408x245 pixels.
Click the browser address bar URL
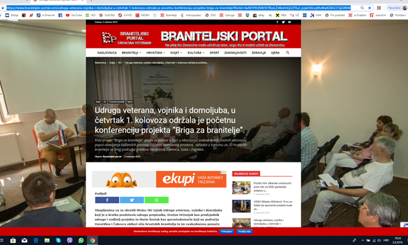pyautogui.click(x=178, y=8)
